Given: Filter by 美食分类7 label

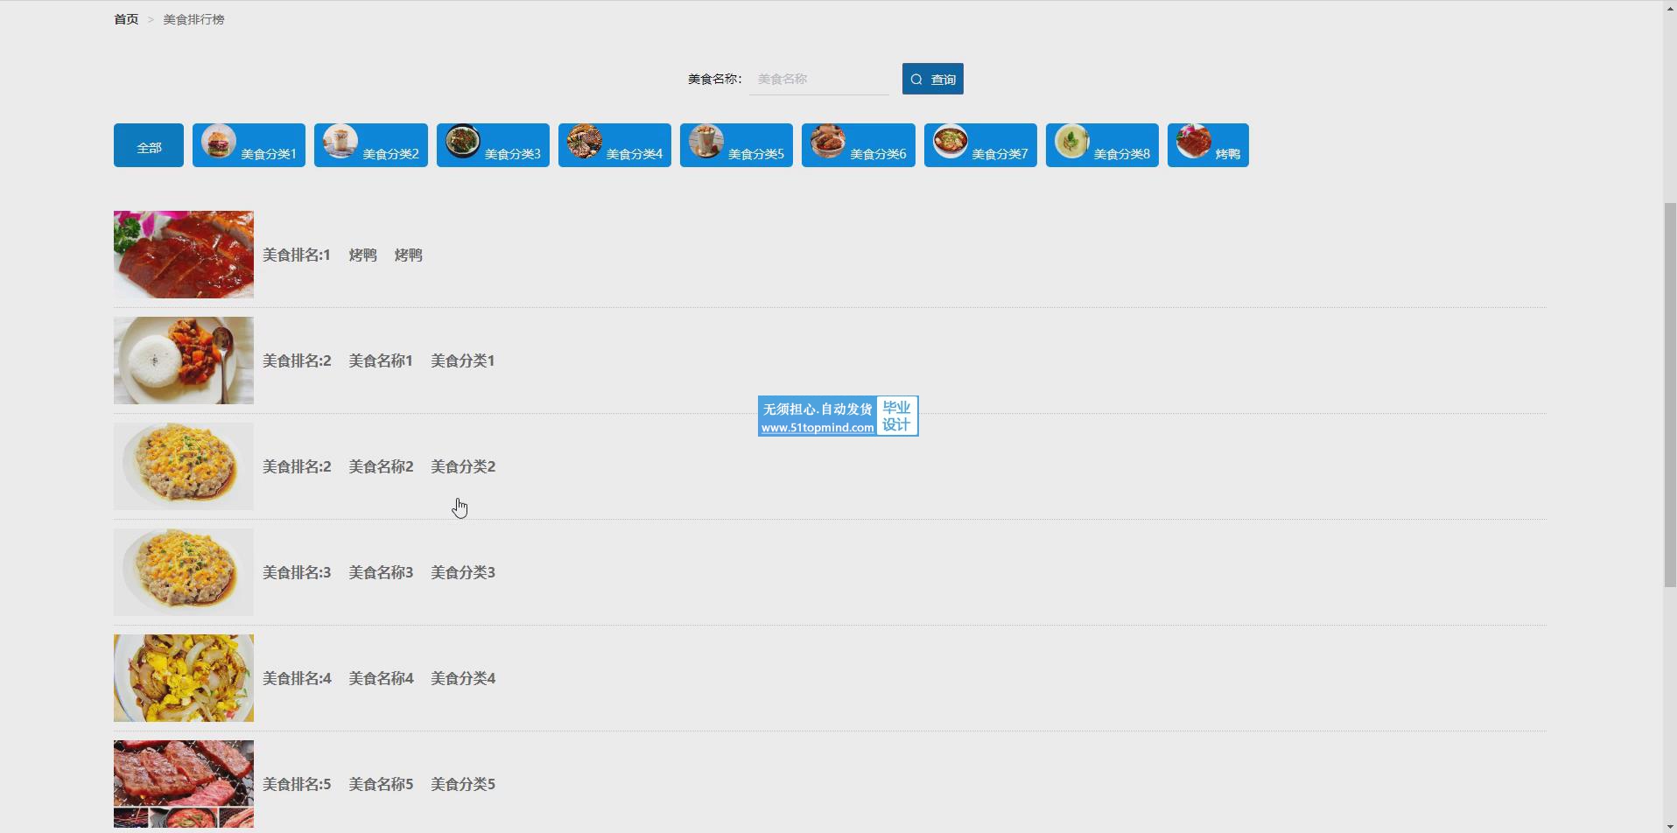Looking at the screenshot, I should [x=1000, y=154].
